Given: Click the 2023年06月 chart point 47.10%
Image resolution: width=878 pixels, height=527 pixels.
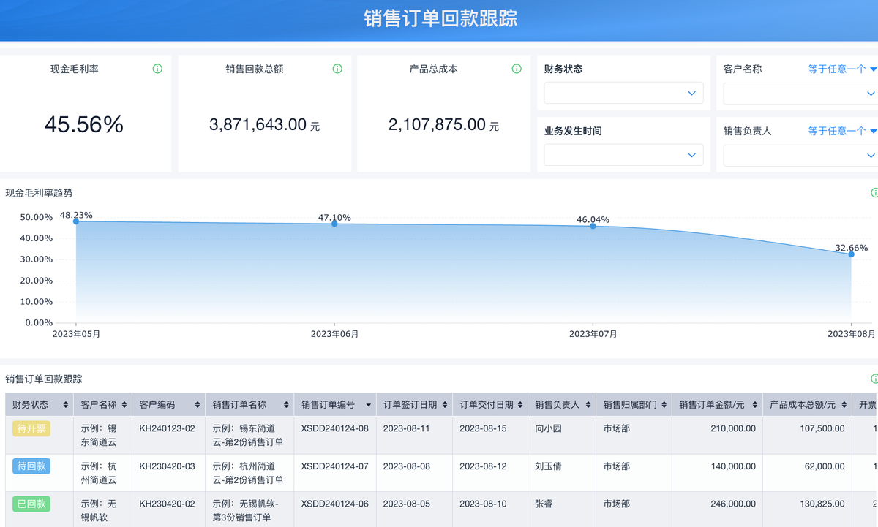Looking at the screenshot, I should click(x=334, y=224).
